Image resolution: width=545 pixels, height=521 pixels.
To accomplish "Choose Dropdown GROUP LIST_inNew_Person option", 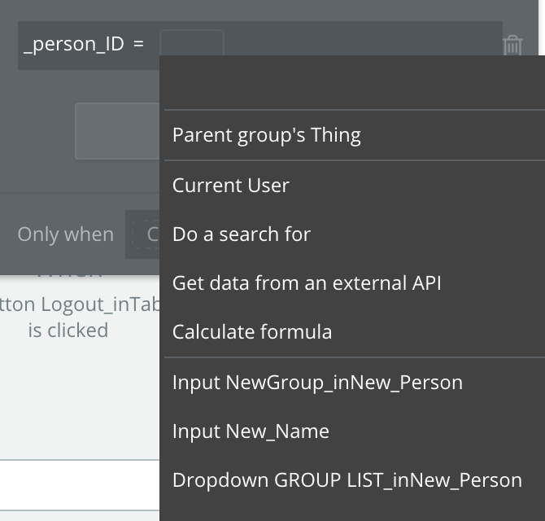I will coord(347,480).
